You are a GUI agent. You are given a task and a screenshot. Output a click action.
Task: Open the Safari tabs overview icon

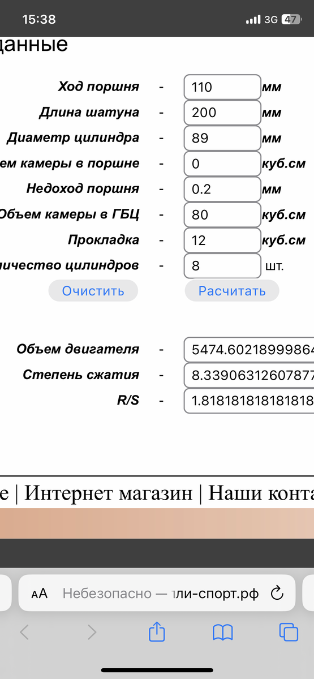pos(289,632)
